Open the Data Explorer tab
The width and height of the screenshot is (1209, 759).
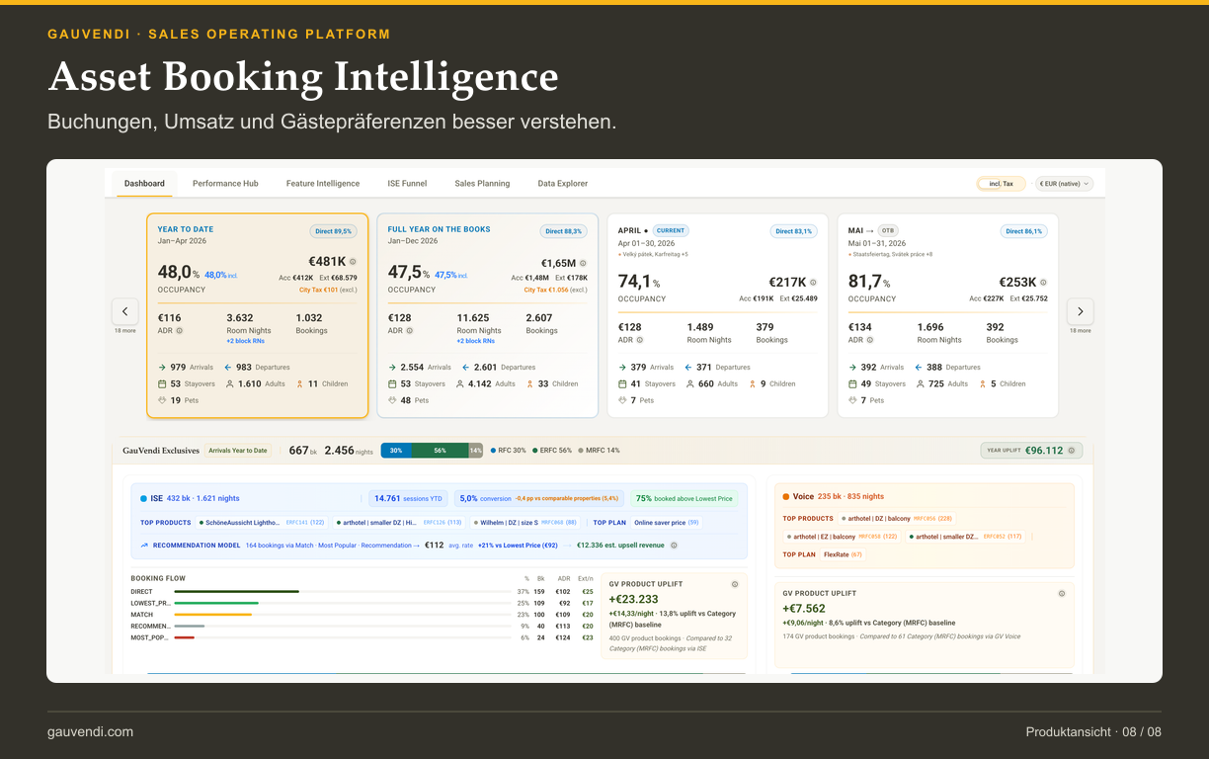(563, 183)
